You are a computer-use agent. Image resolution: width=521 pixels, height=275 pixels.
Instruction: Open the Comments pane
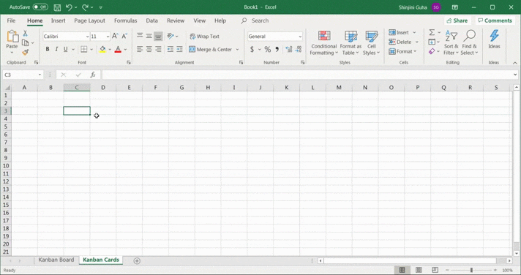tap(495, 20)
